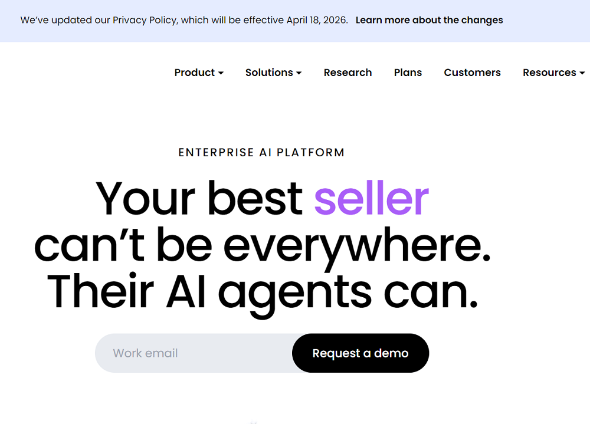Expand the Product menu chevron arrow
This screenshot has width=590, height=424.
(x=222, y=73)
